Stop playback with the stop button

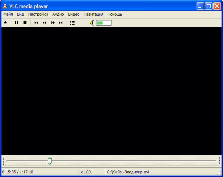[25, 23]
